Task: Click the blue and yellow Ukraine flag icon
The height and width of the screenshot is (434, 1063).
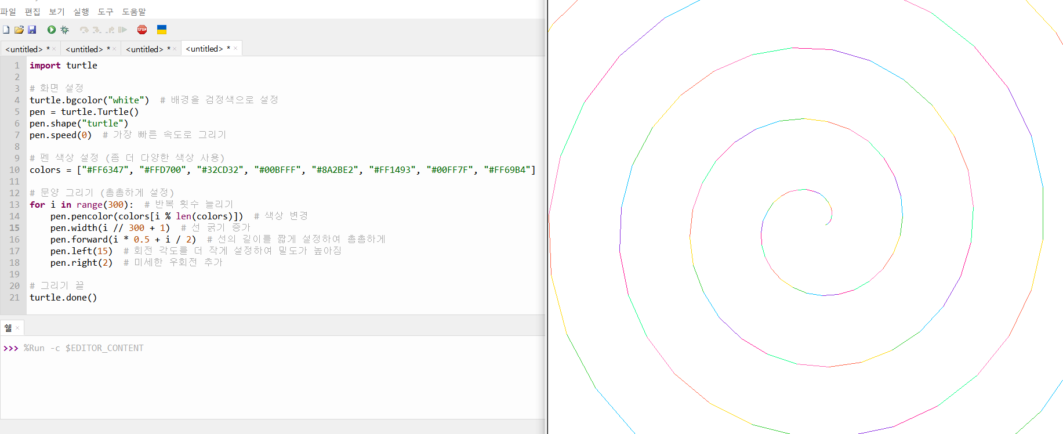Action: coord(162,30)
